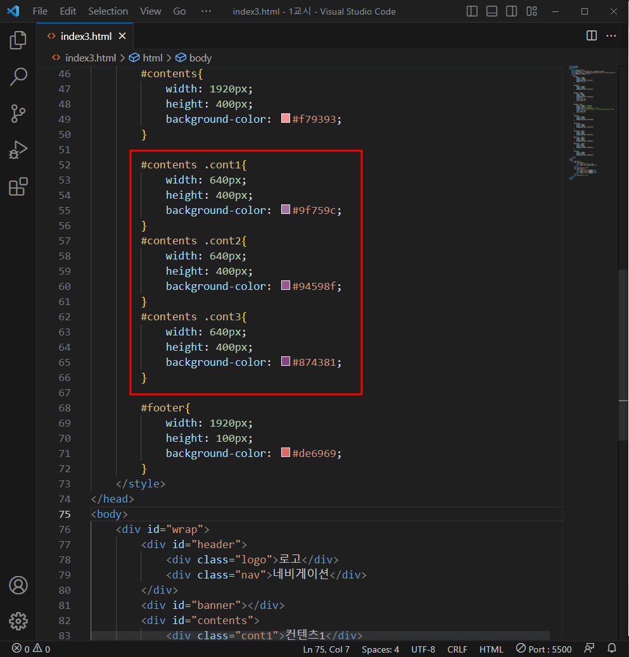The width and height of the screenshot is (629, 657).
Task: Click the #footer{ selector line
Action: [165, 408]
